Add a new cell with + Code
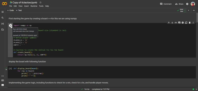 pos(10,10)
